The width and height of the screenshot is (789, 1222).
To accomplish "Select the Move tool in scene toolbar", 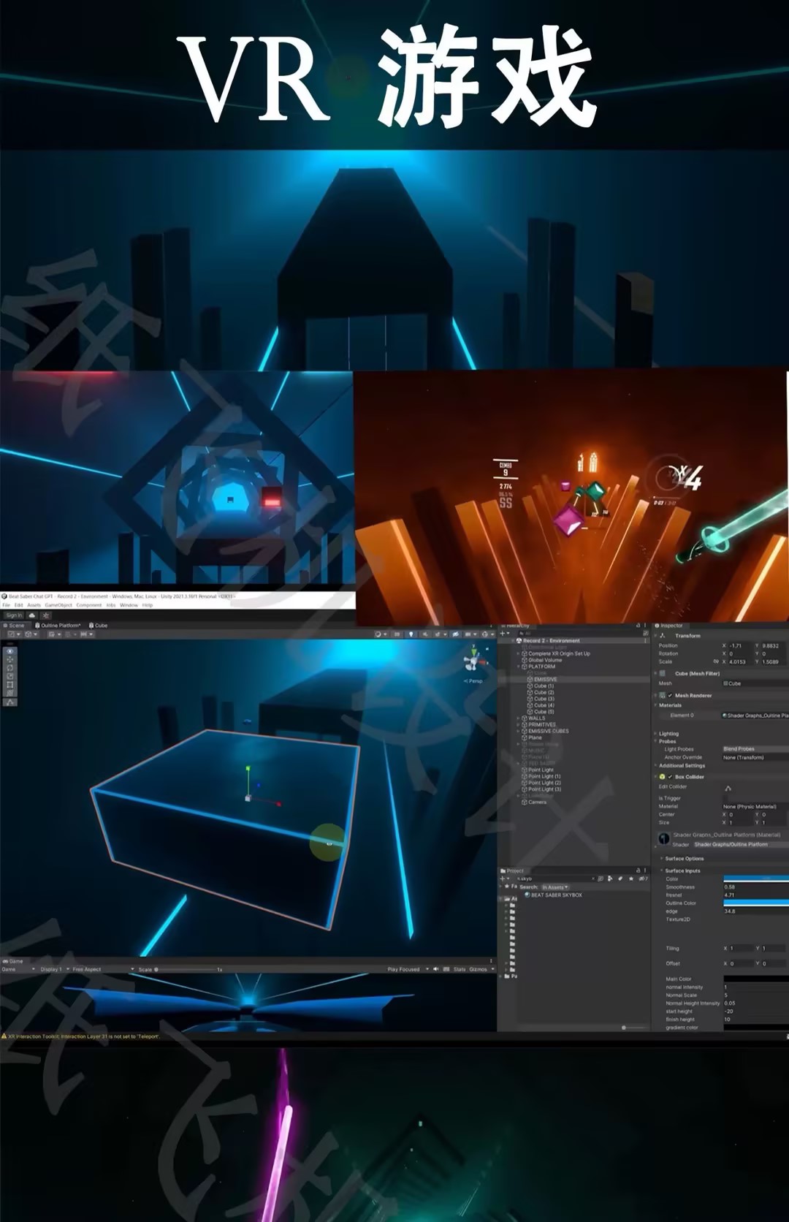I will 10,660.
